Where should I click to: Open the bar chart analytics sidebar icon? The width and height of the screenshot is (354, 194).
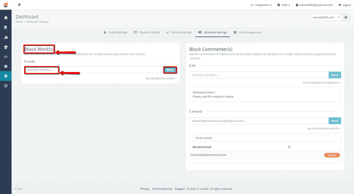(6, 37)
